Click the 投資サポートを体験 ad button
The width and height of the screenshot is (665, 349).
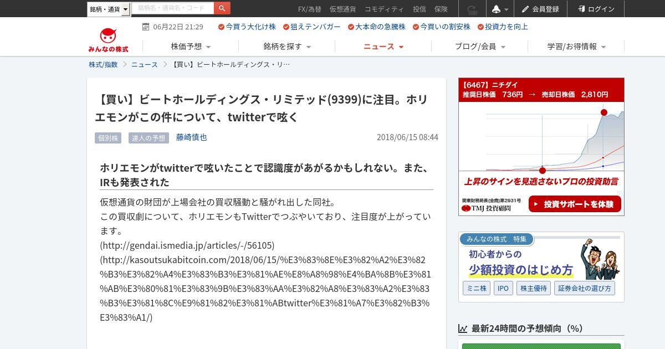pyautogui.click(x=574, y=204)
